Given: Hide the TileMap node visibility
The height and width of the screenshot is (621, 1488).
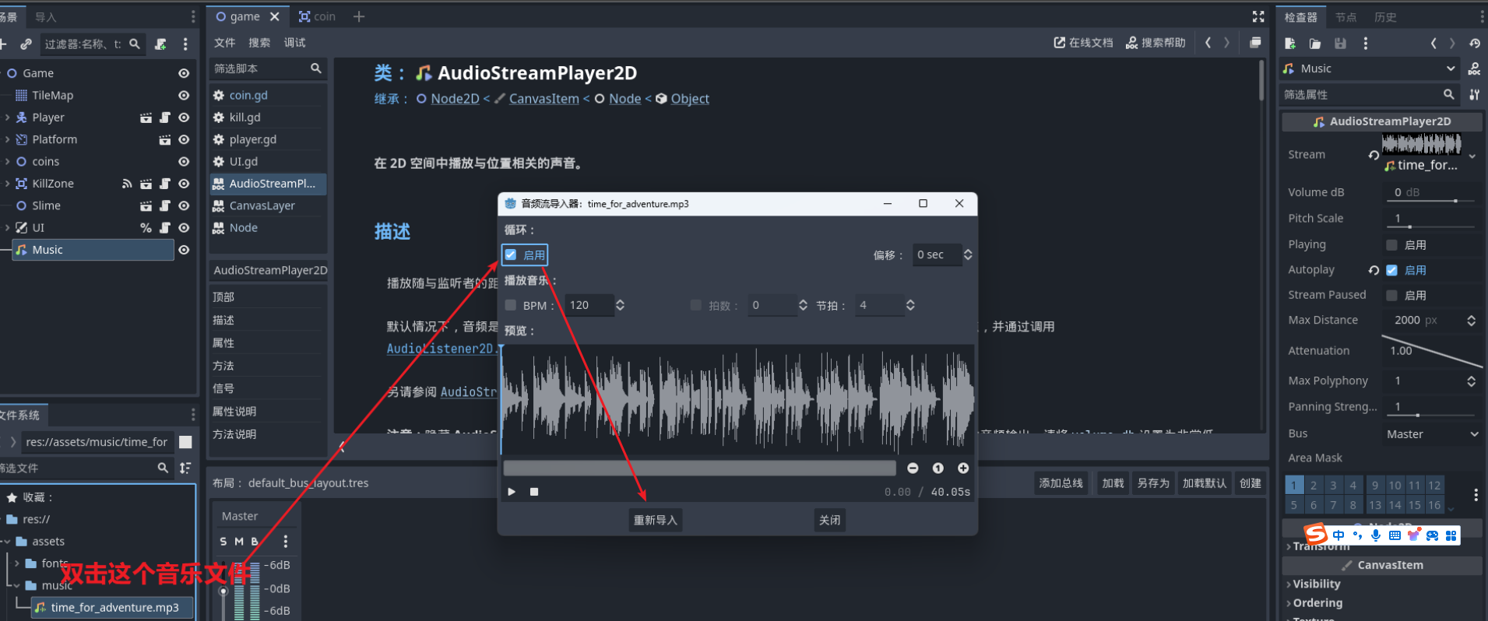Looking at the screenshot, I should (x=184, y=96).
